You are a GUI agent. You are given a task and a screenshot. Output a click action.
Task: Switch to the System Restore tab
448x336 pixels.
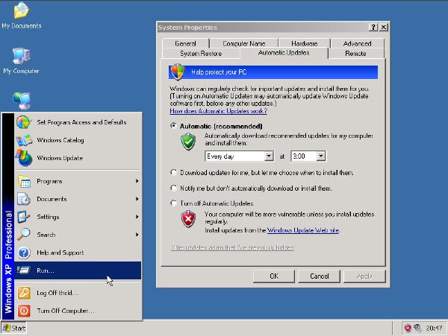point(201,54)
